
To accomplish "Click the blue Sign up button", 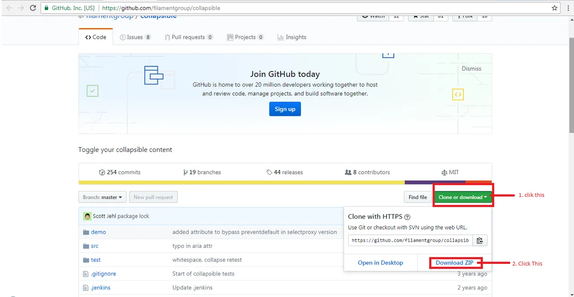I will click(285, 109).
